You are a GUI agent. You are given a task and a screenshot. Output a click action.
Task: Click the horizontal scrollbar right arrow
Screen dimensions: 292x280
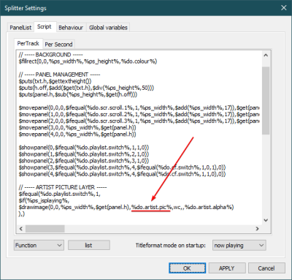coord(257,229)
